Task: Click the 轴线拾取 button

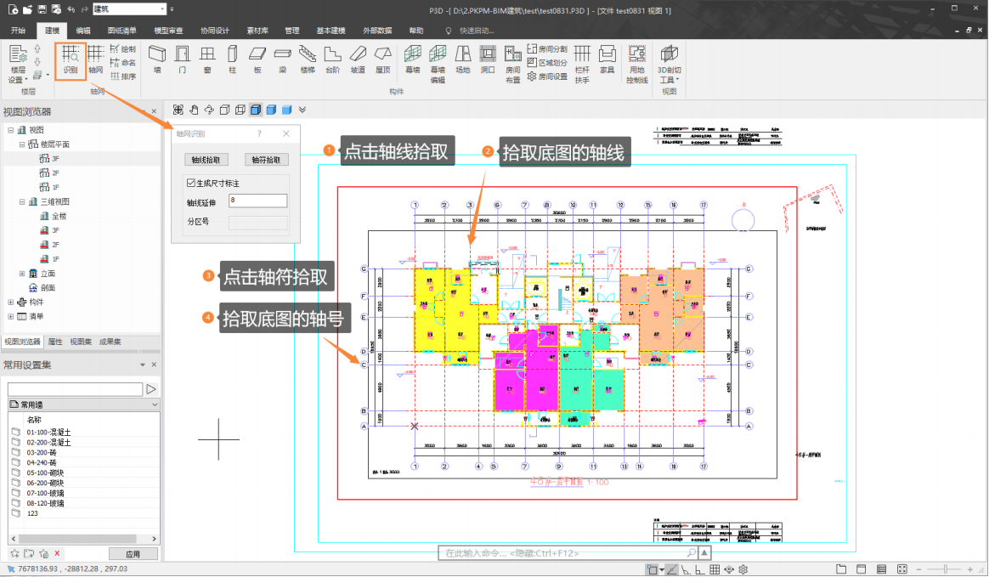Action: 206,160
